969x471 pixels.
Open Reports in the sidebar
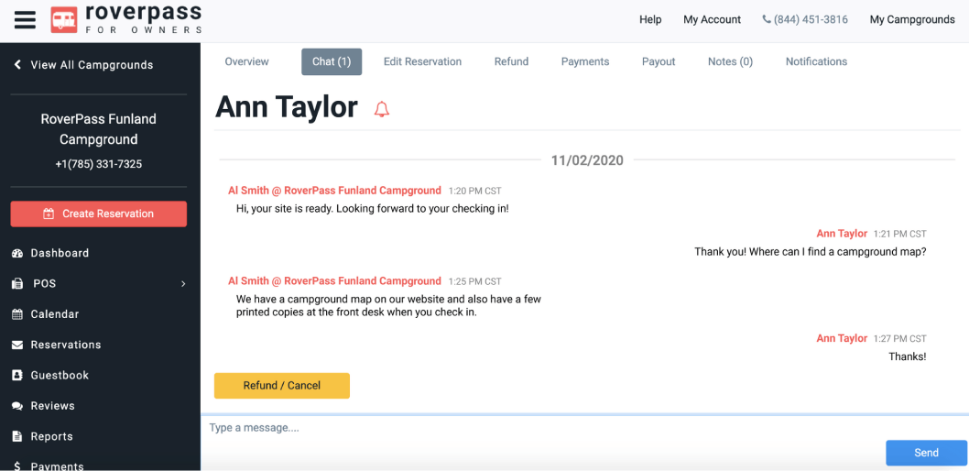click(52, 436)
